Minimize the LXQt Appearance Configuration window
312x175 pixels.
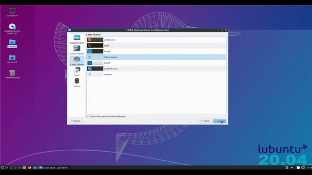(219, 30)
